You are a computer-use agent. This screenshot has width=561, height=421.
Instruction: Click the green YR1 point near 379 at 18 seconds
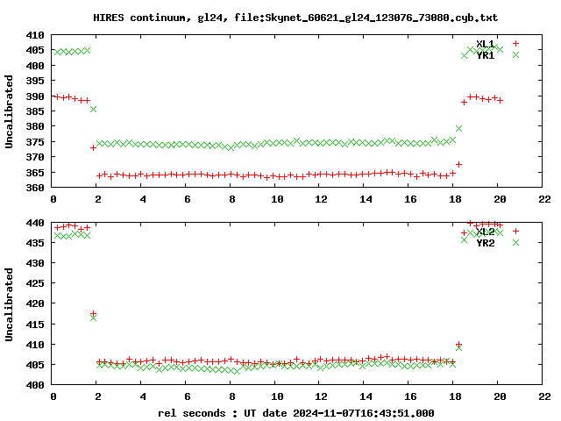tap(458, 128)
